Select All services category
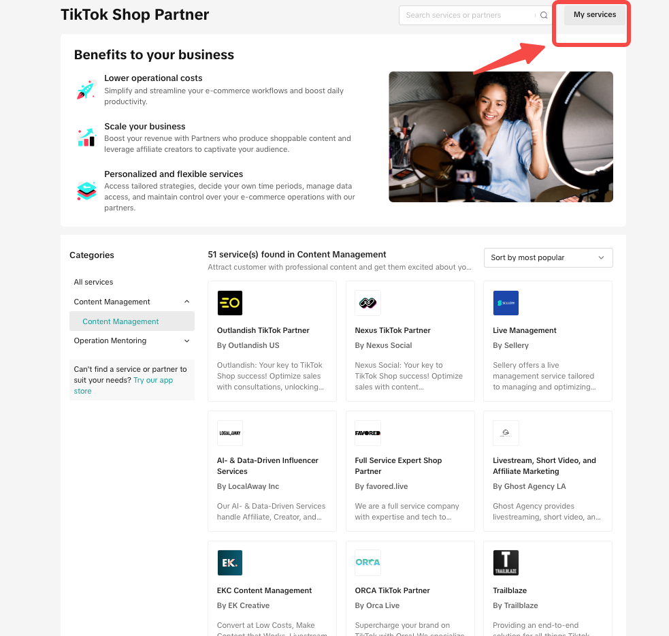Image resolution: width=669 pixels, height=636 pixels. point(94,282)
